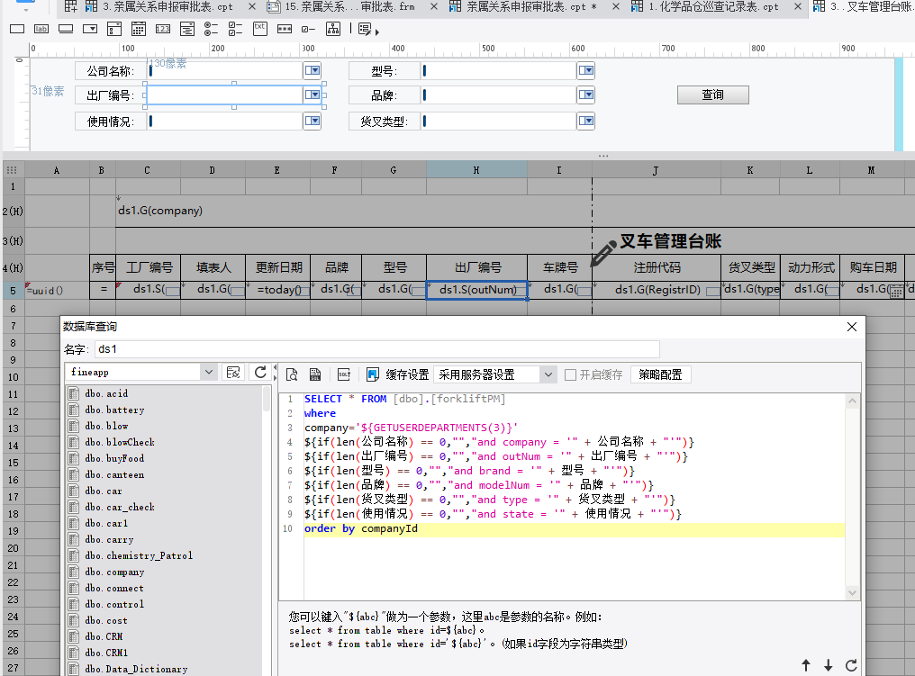The height and width of the screenshot is (676, 915).
Task: Click the refresh parameters icon at bottom
Action: tap(851, 665)
